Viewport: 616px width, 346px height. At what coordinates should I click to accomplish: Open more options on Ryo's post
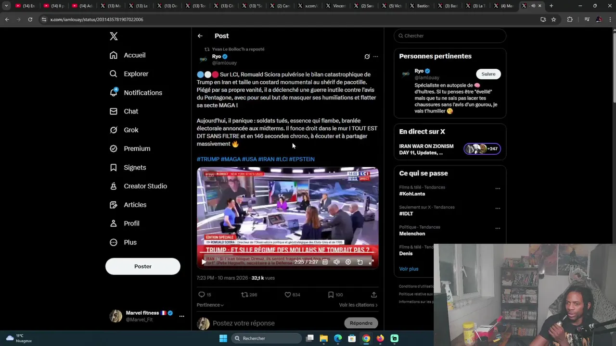pos(376,57)
